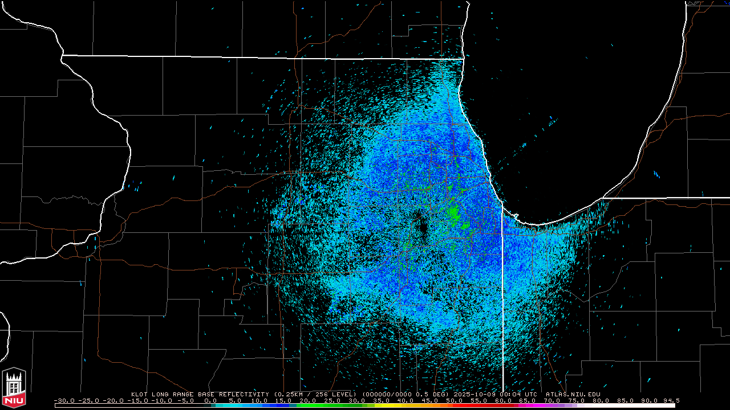730x410 pixels.
Task: Select the green 20.0 dBZ color on scale
Action: point(309,405)
